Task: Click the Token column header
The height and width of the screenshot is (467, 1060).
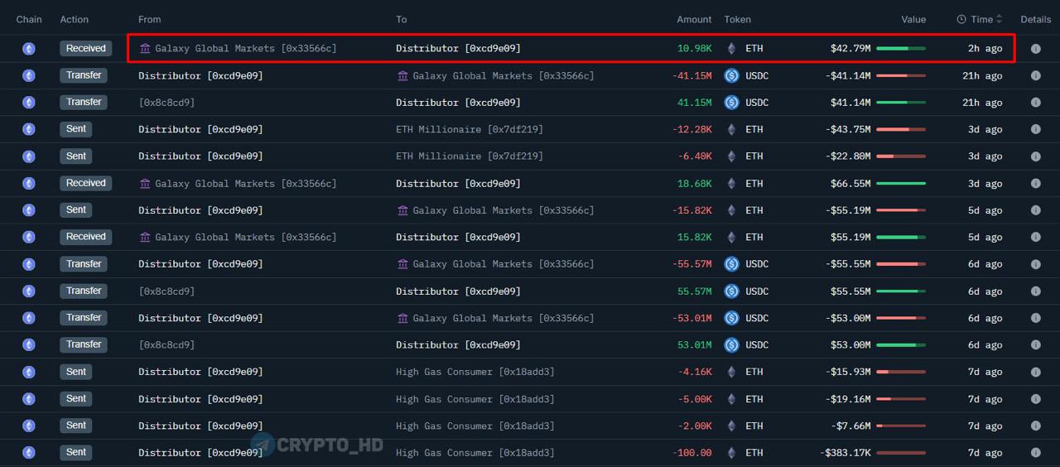Action: click(738, 19)
